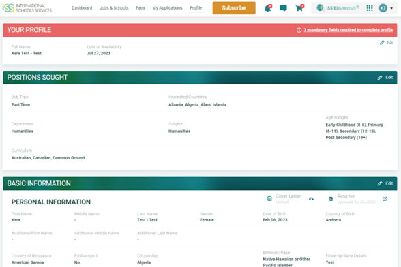The height and width of the screenshot is (267, 401).
Task: Click the Cover Letter document icon
Action: tap(269, 199)
